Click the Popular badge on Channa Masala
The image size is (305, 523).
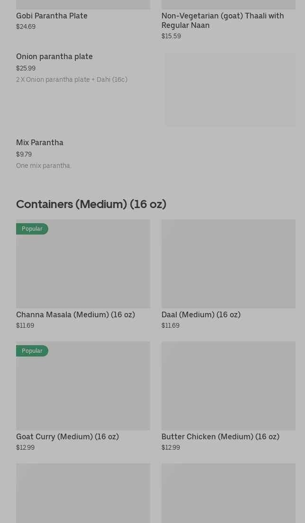pyautogui.click(x=32, y=229)
